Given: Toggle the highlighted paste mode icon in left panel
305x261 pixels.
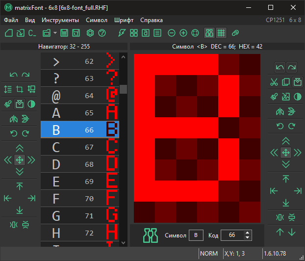Looking at the screenshot, I should pos(20,104).
